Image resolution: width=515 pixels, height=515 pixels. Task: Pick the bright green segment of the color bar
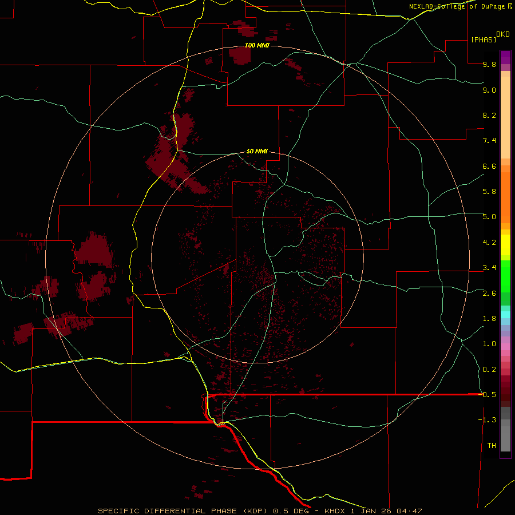505,276
